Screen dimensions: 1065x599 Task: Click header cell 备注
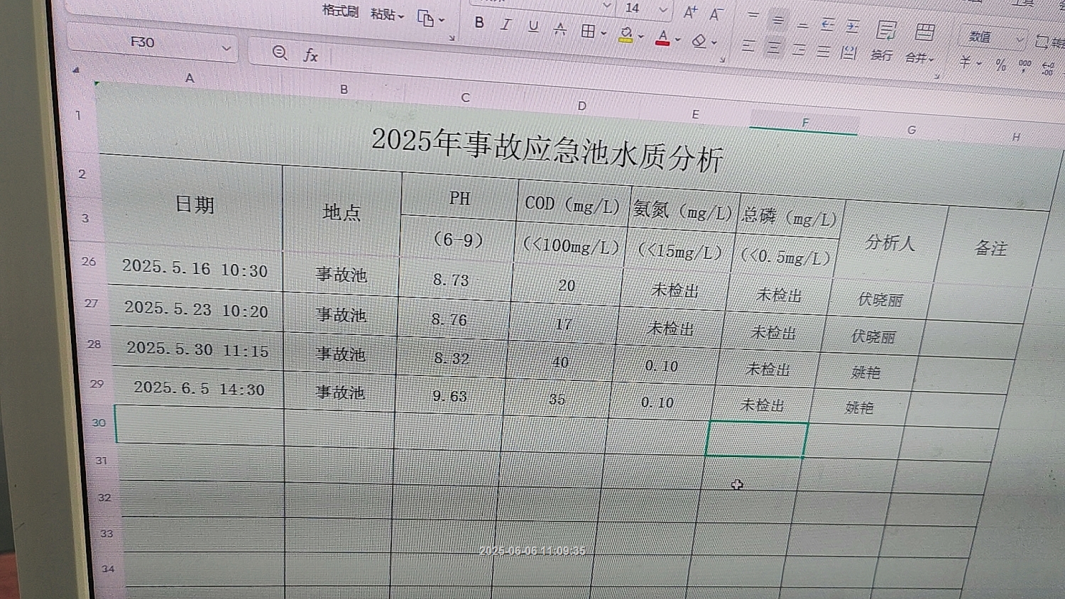pos(990,248)
